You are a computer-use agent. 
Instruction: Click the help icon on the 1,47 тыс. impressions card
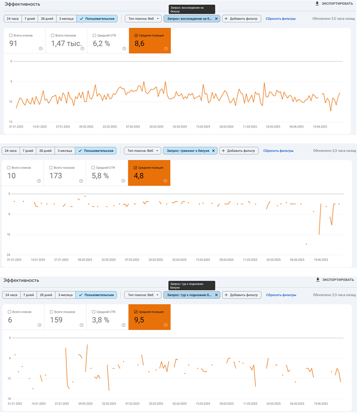point(82,48)
